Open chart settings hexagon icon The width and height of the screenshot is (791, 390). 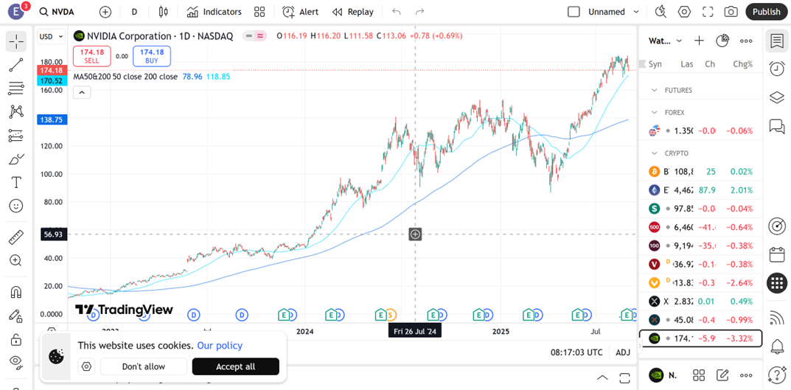684,12
